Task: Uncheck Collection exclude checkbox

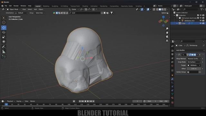Action: (198, 15)
